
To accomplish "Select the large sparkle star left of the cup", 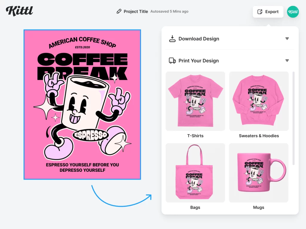I will point(45,107).
